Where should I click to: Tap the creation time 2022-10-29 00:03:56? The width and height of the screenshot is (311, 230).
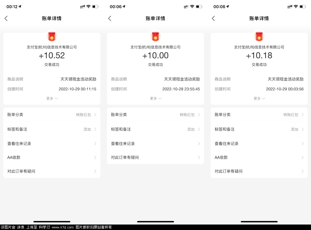285,89
